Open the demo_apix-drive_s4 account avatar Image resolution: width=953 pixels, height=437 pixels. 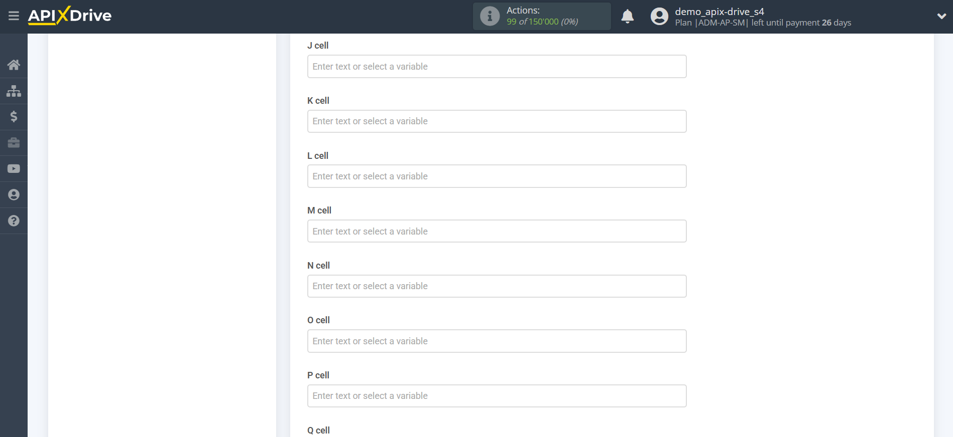[659, 16]
